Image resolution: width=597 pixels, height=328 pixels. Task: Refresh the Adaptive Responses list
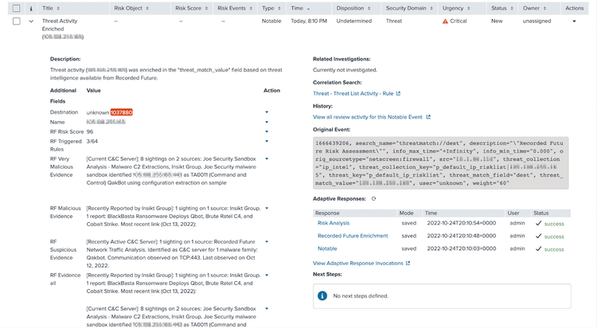(x=373, y=199)
